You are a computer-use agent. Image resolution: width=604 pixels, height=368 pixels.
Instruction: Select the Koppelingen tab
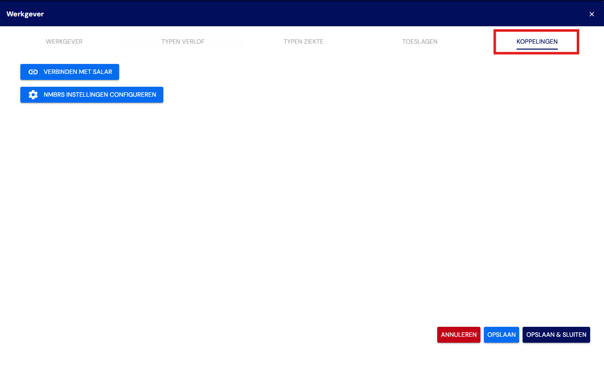pos(537,42)
